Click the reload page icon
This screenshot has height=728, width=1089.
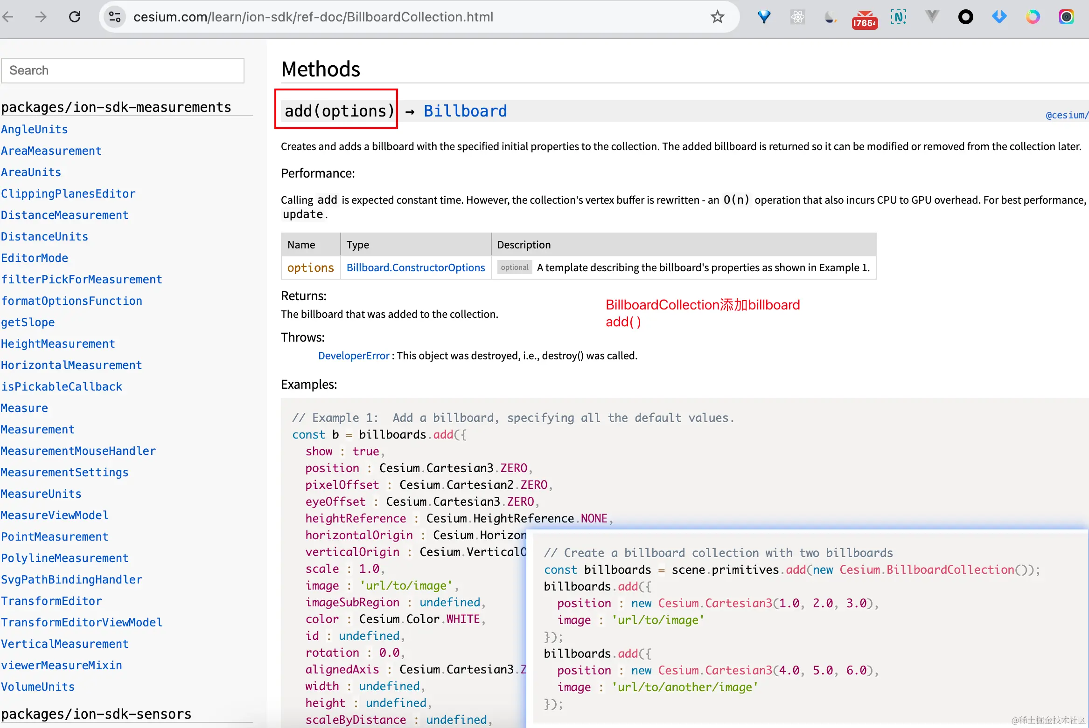(75, 17)
